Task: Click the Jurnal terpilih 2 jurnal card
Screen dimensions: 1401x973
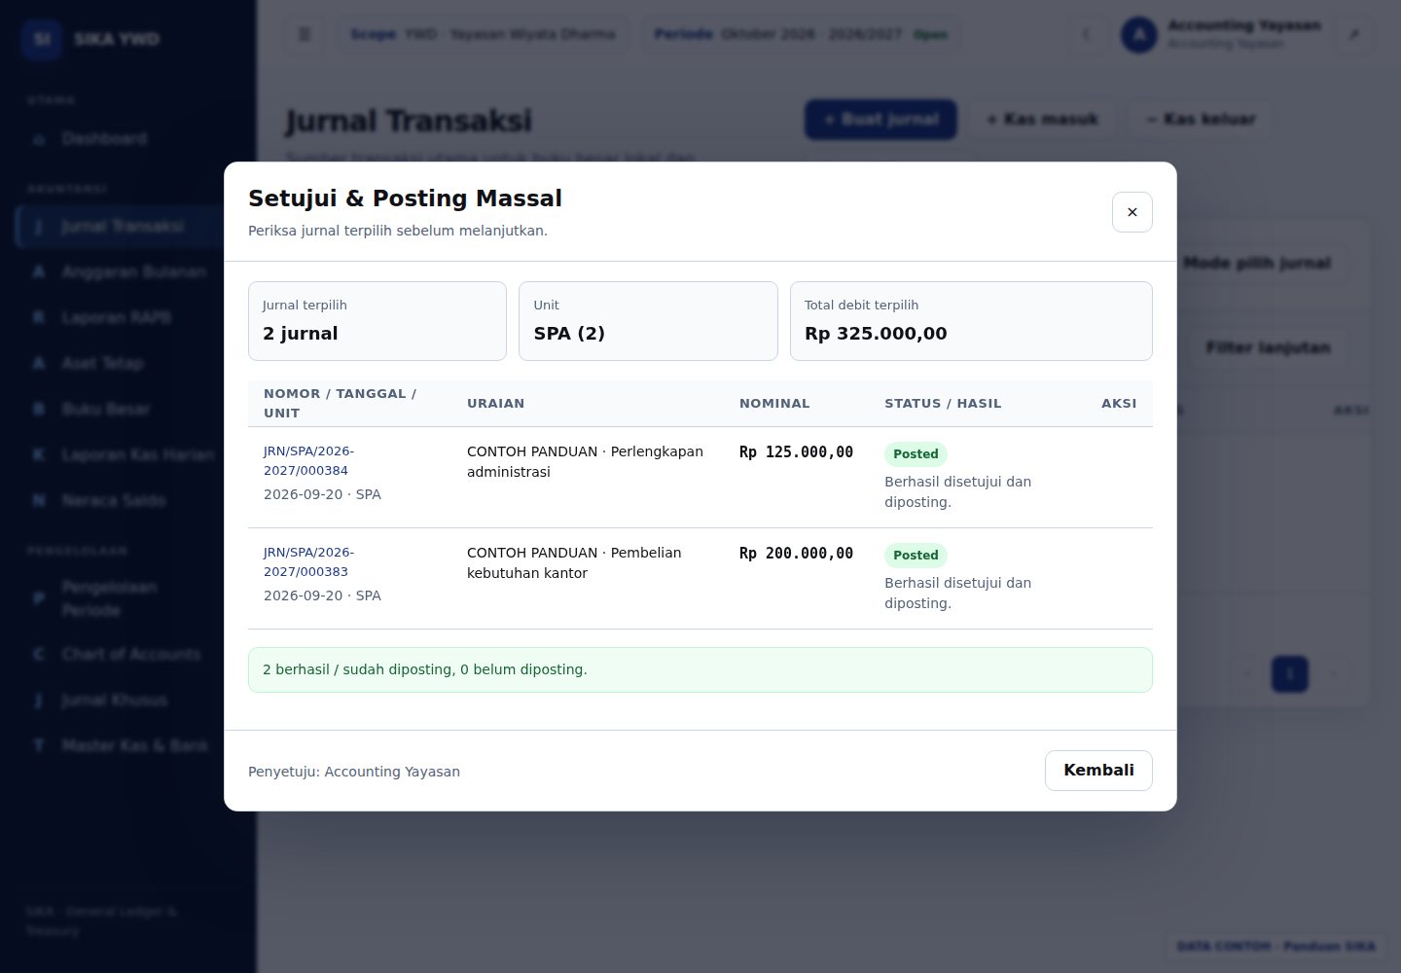Action: pos(377,321)
